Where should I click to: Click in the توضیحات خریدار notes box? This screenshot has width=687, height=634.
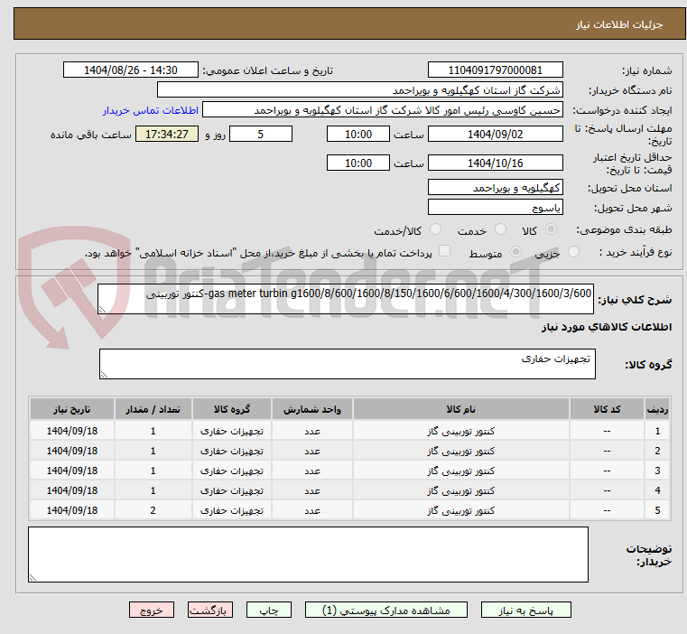point(308,554)
